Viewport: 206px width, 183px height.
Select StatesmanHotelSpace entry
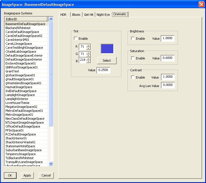[26, 146]
